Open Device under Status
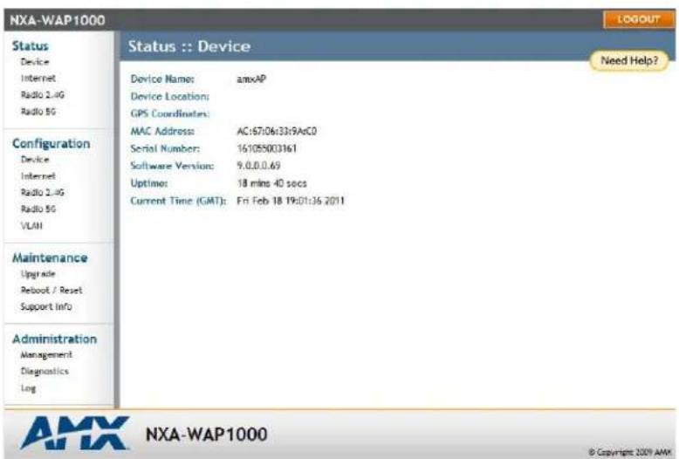This screenshot has height=459, width=679. coord(35,62)
